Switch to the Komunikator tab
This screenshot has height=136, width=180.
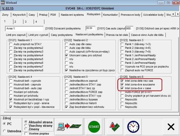tap(110, 15)
